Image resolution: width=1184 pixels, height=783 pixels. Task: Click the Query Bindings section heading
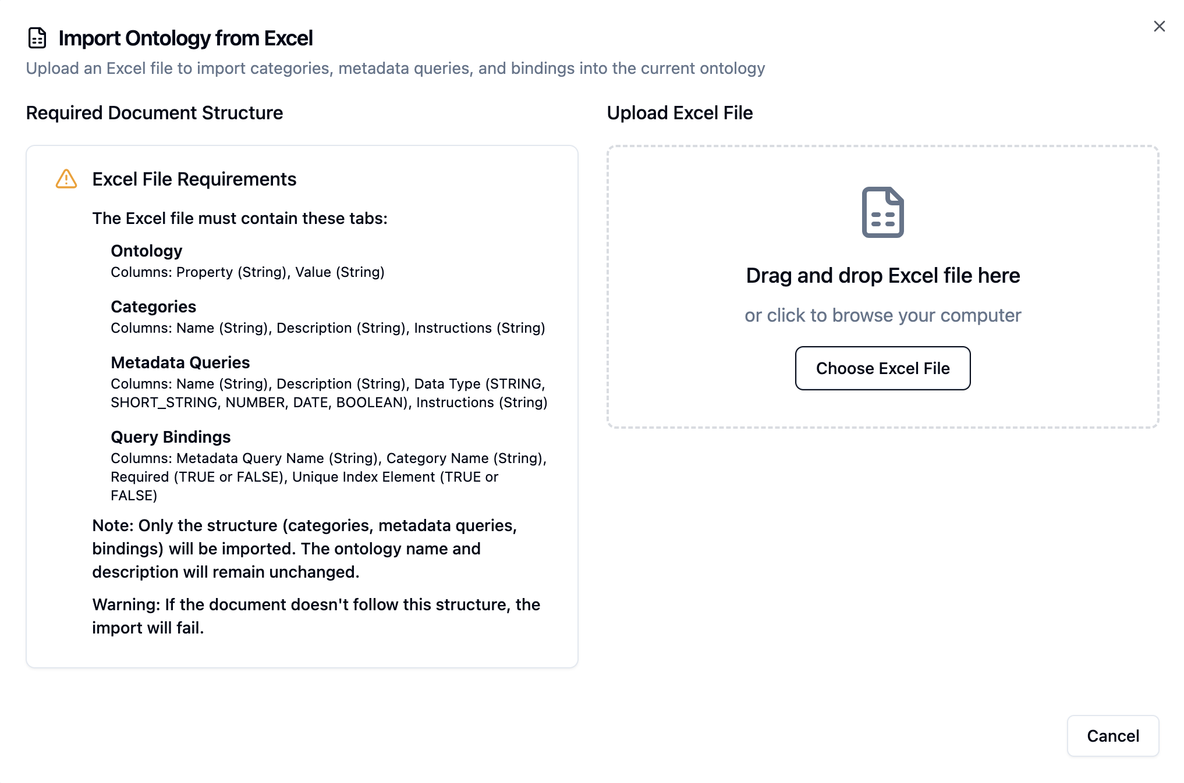[x=171, y=437]
